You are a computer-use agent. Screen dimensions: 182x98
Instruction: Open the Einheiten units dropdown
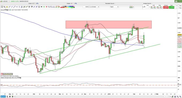click(95, 7)
